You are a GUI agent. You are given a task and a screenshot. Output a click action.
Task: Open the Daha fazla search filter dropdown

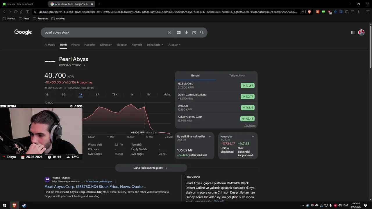155,45
